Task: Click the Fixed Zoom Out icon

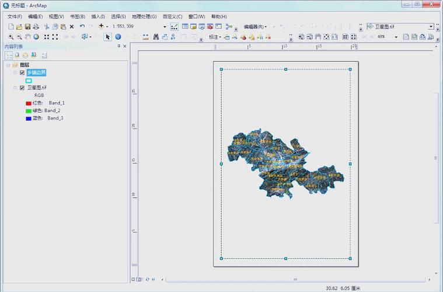Action: click(55, 37)
